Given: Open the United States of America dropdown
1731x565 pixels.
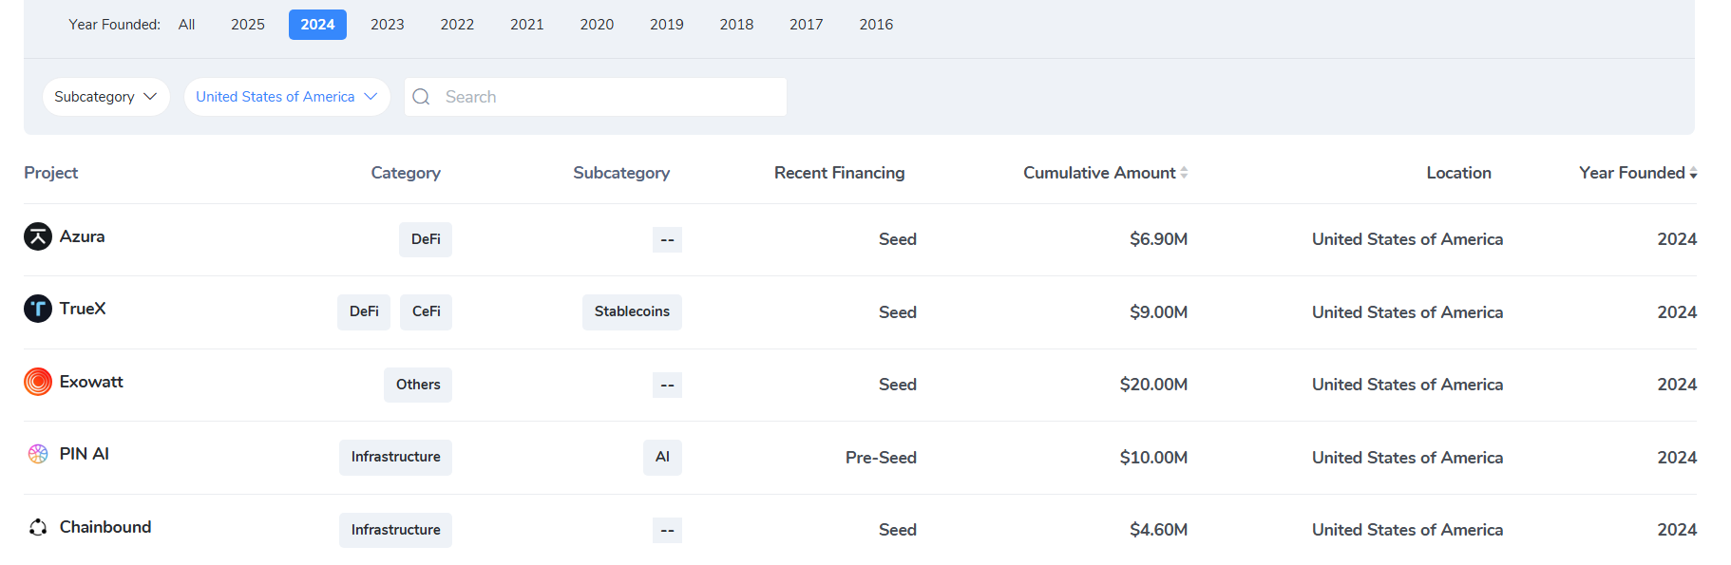Looking at the screenshot, I should [286, 97].
